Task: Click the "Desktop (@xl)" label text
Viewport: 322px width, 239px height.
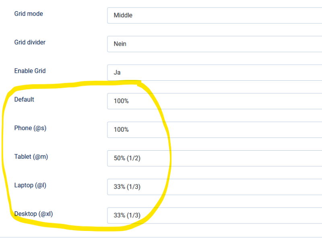Action: 33,213
